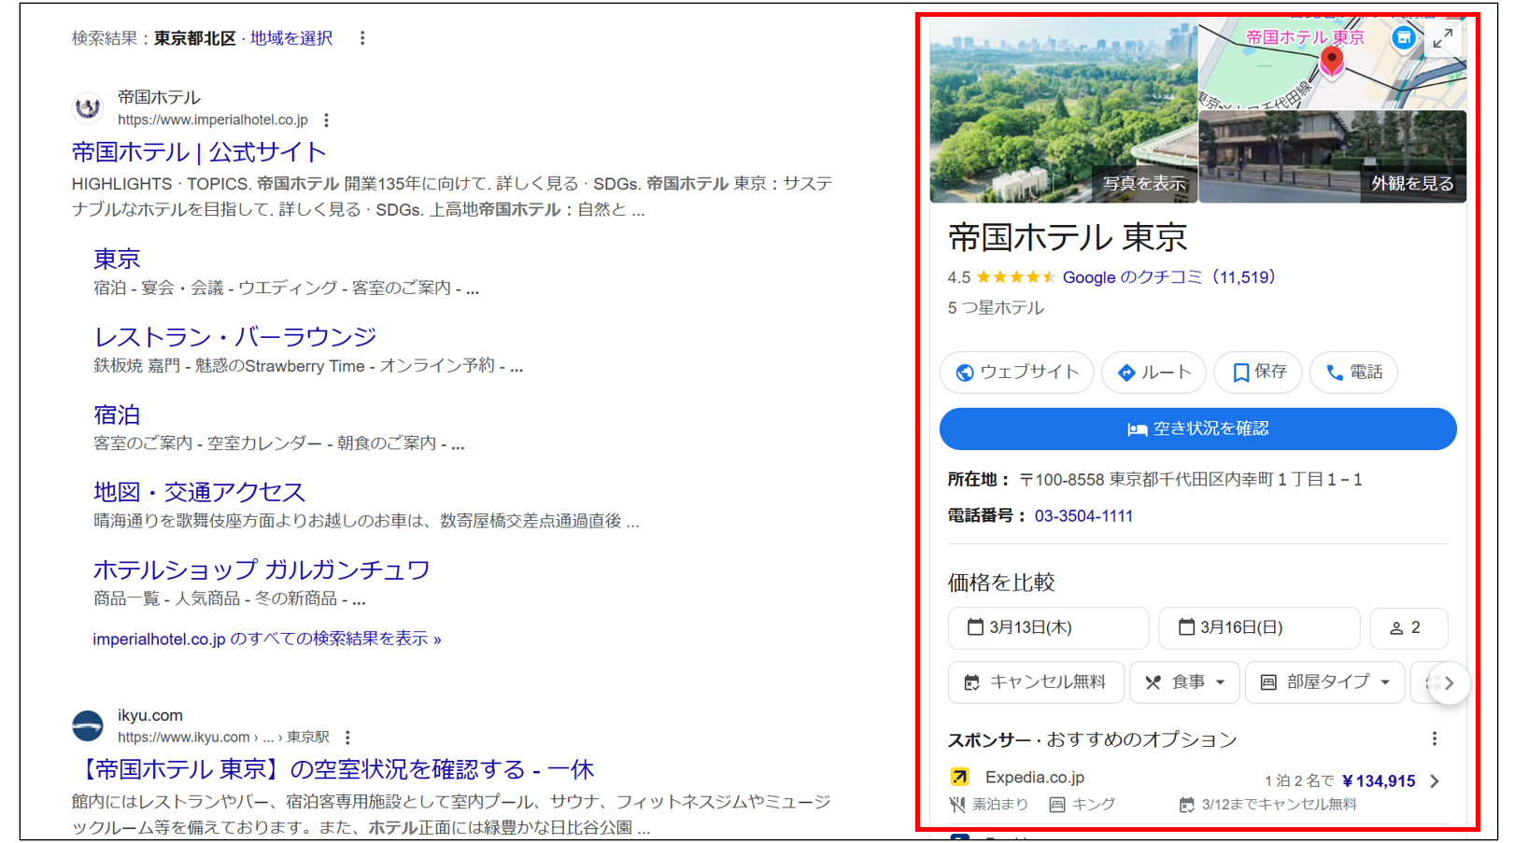1514x843 pixels.
Task: Toggle the キャンセル無料 filter chip
Action: tap(1036, 682)
